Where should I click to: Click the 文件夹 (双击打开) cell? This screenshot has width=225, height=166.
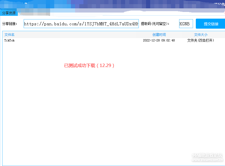pyautogui.click(x=201, y=41)
